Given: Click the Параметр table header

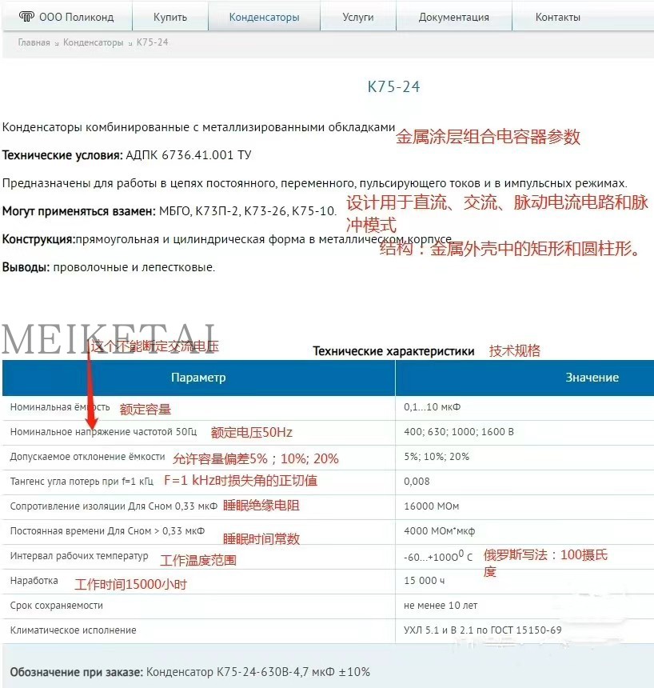Looking at the screenshot, I should pyautogui.click(x=199, y=378).
